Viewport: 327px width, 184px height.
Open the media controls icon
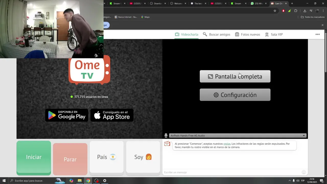[311, 11]
